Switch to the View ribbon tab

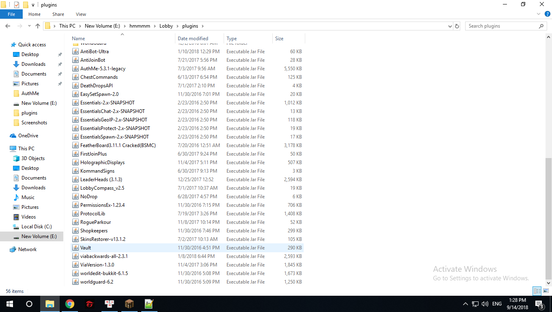click(x=81, y=14)
